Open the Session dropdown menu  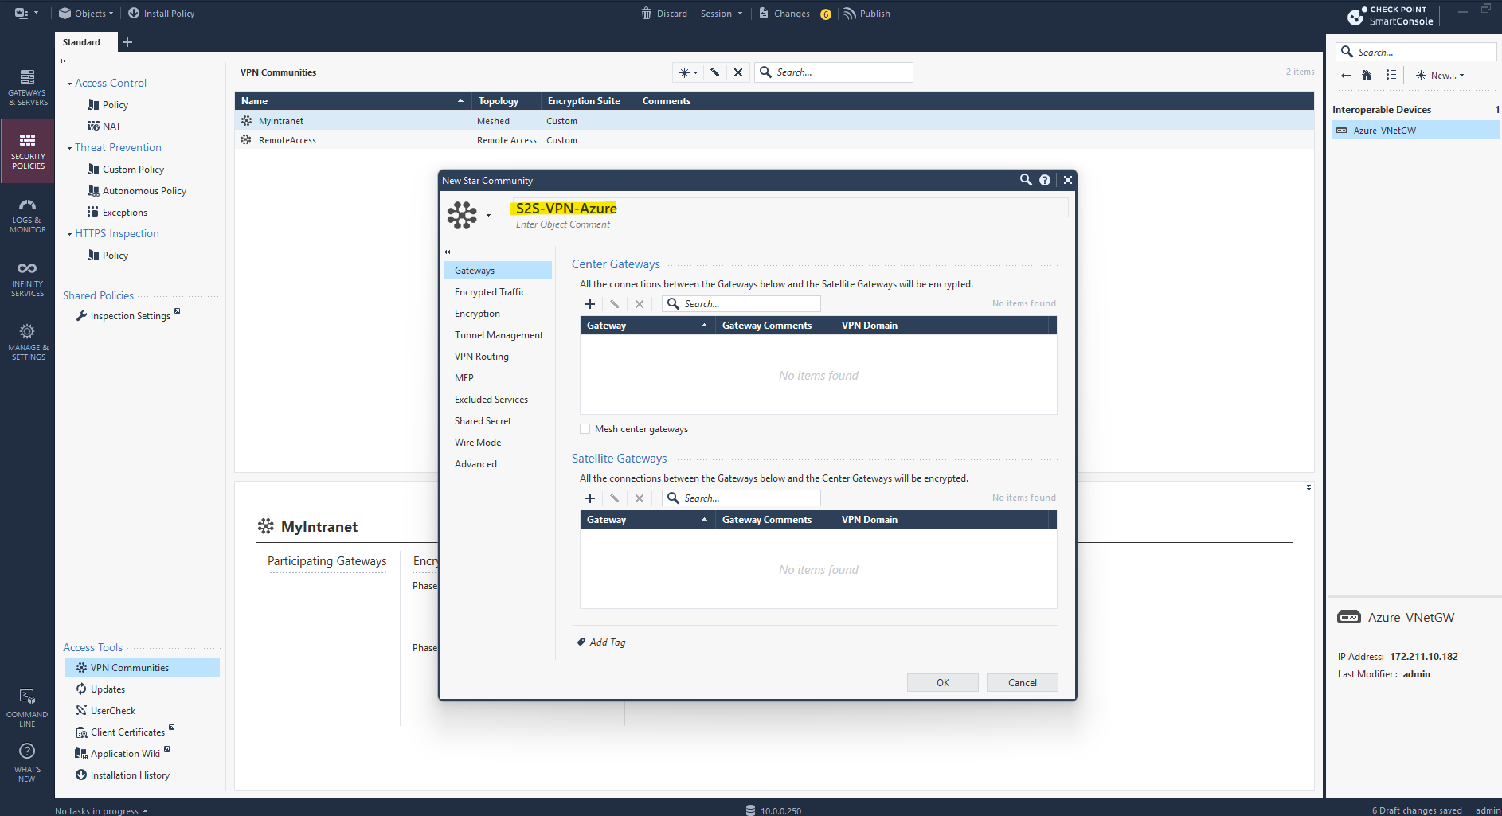(x=722, y=14)
